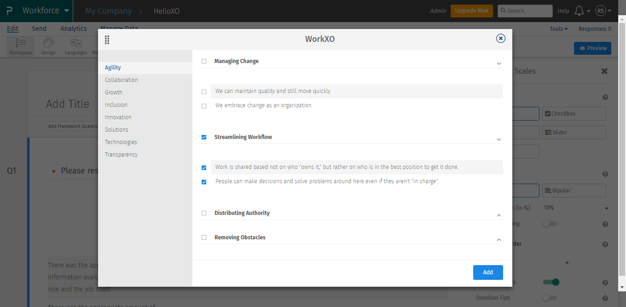Close the Scales side panel

pyautogui.click(x=604, y=71)
